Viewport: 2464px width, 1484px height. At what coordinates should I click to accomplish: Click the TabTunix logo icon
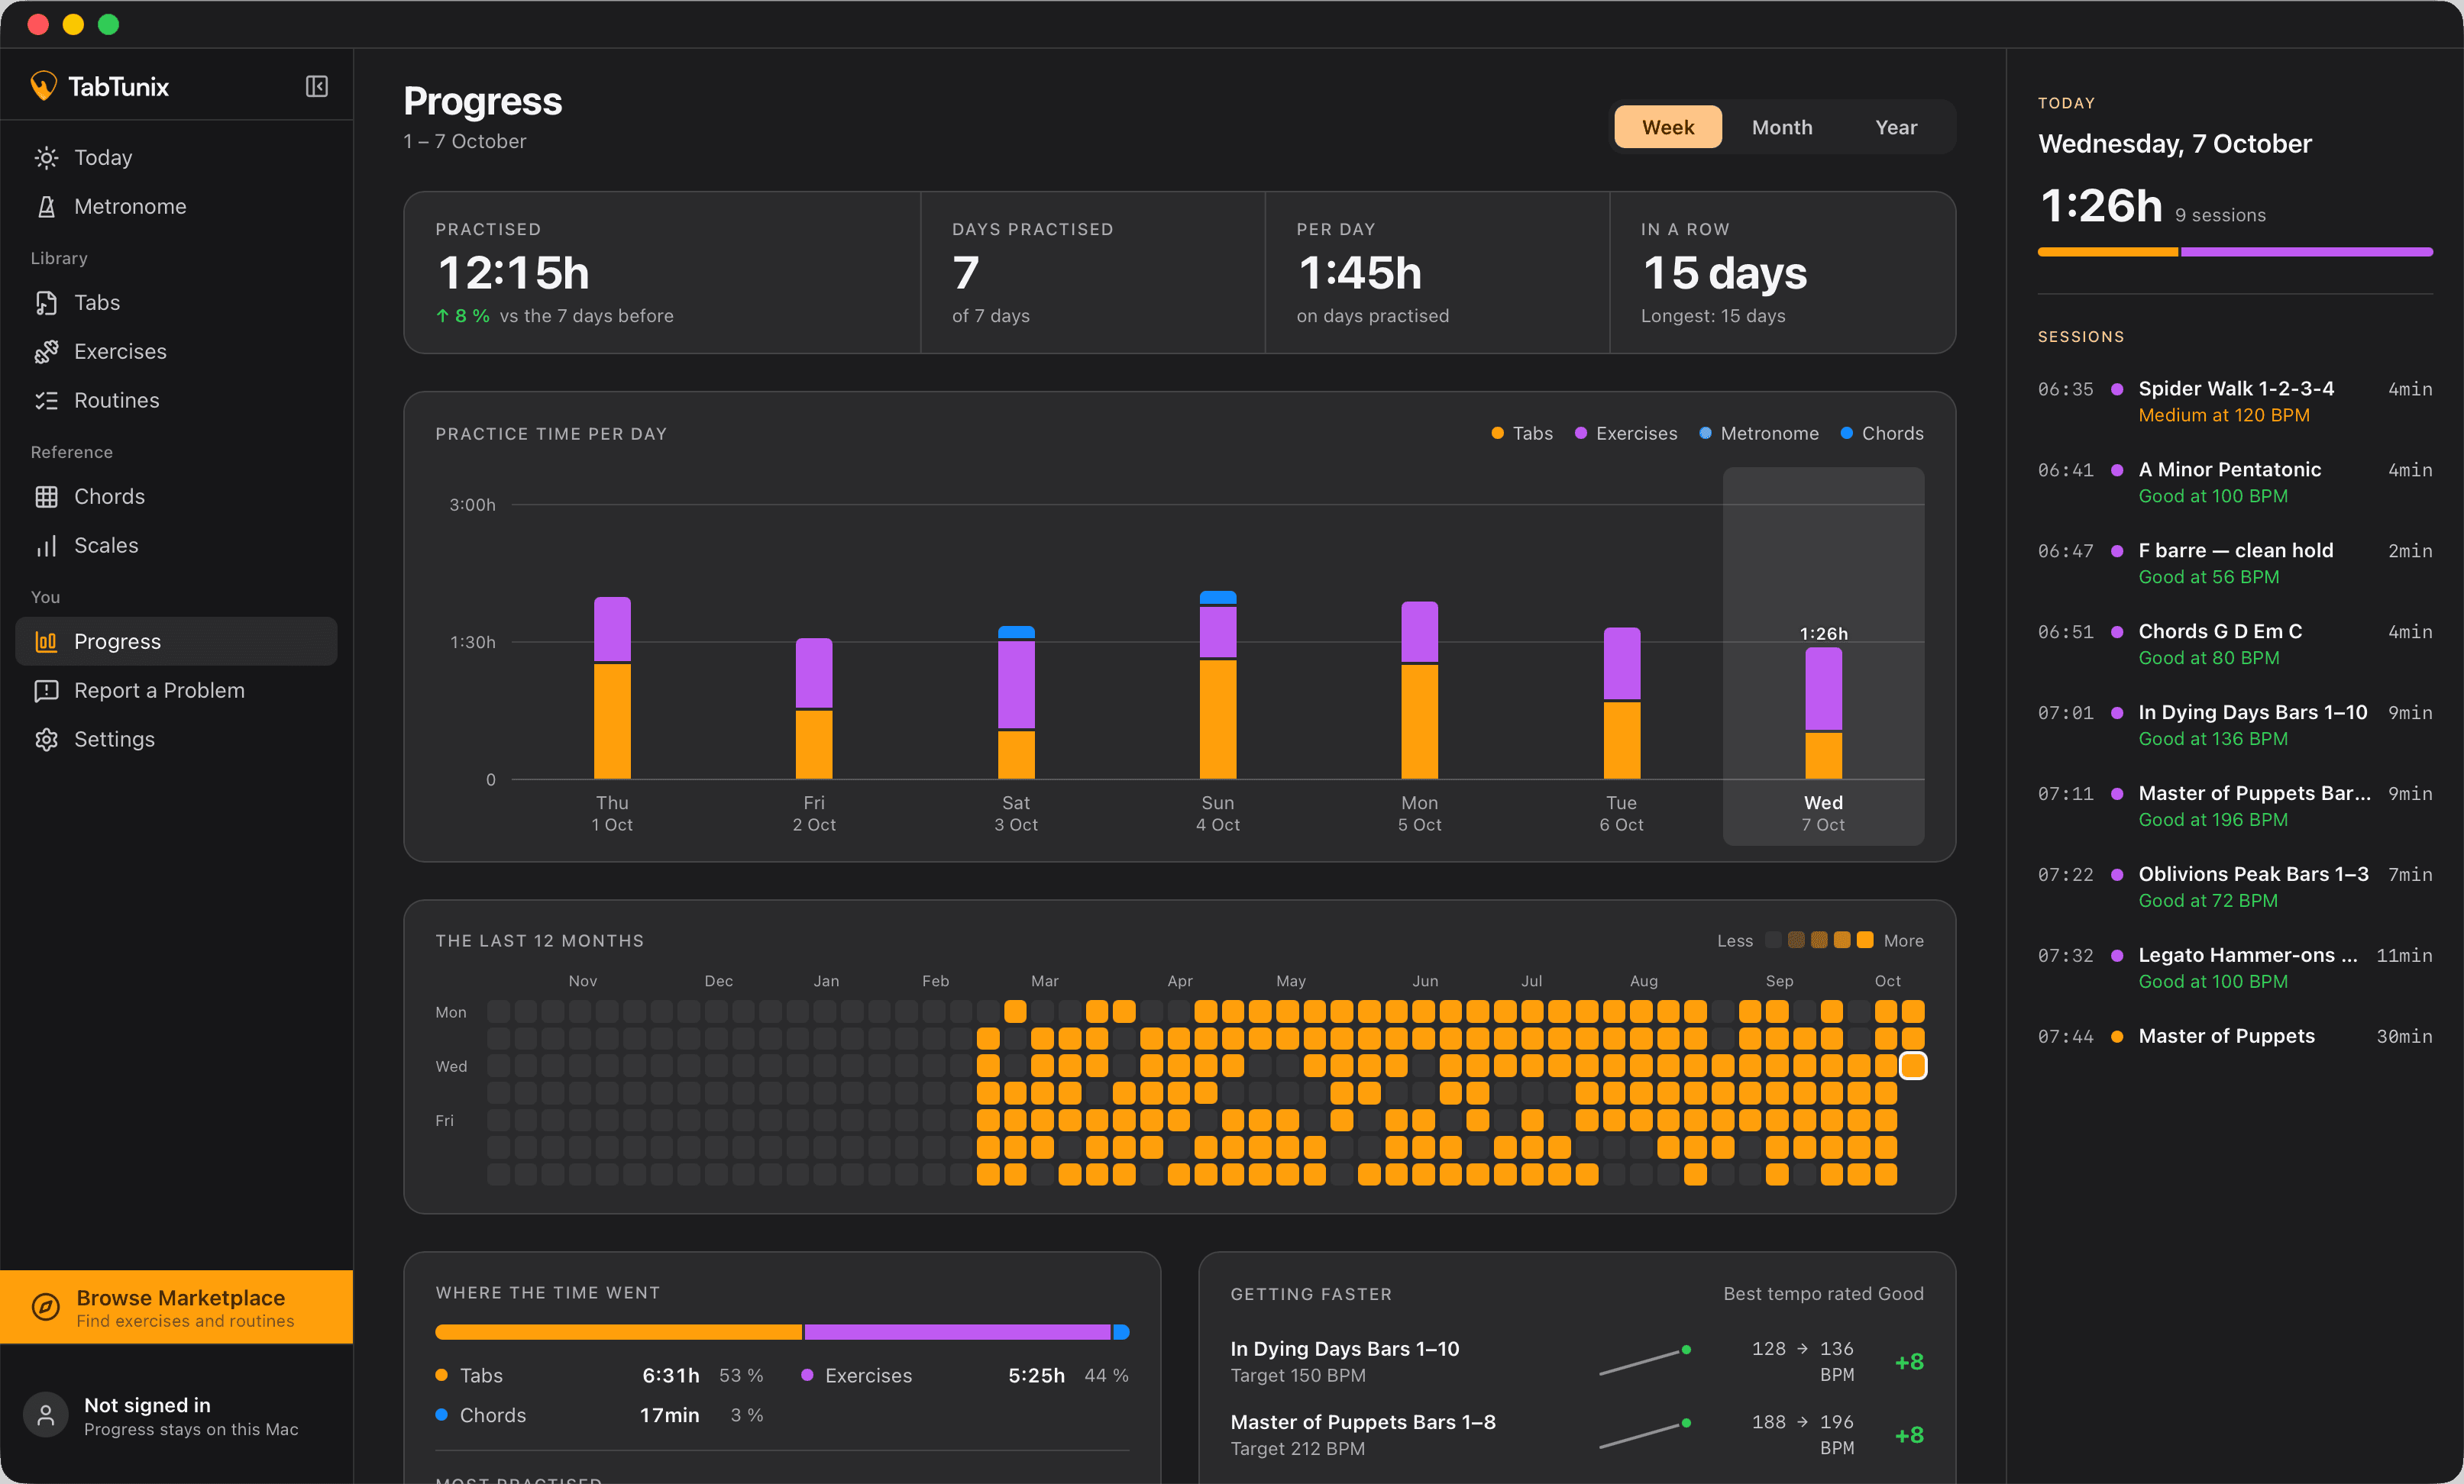(43, 86)
